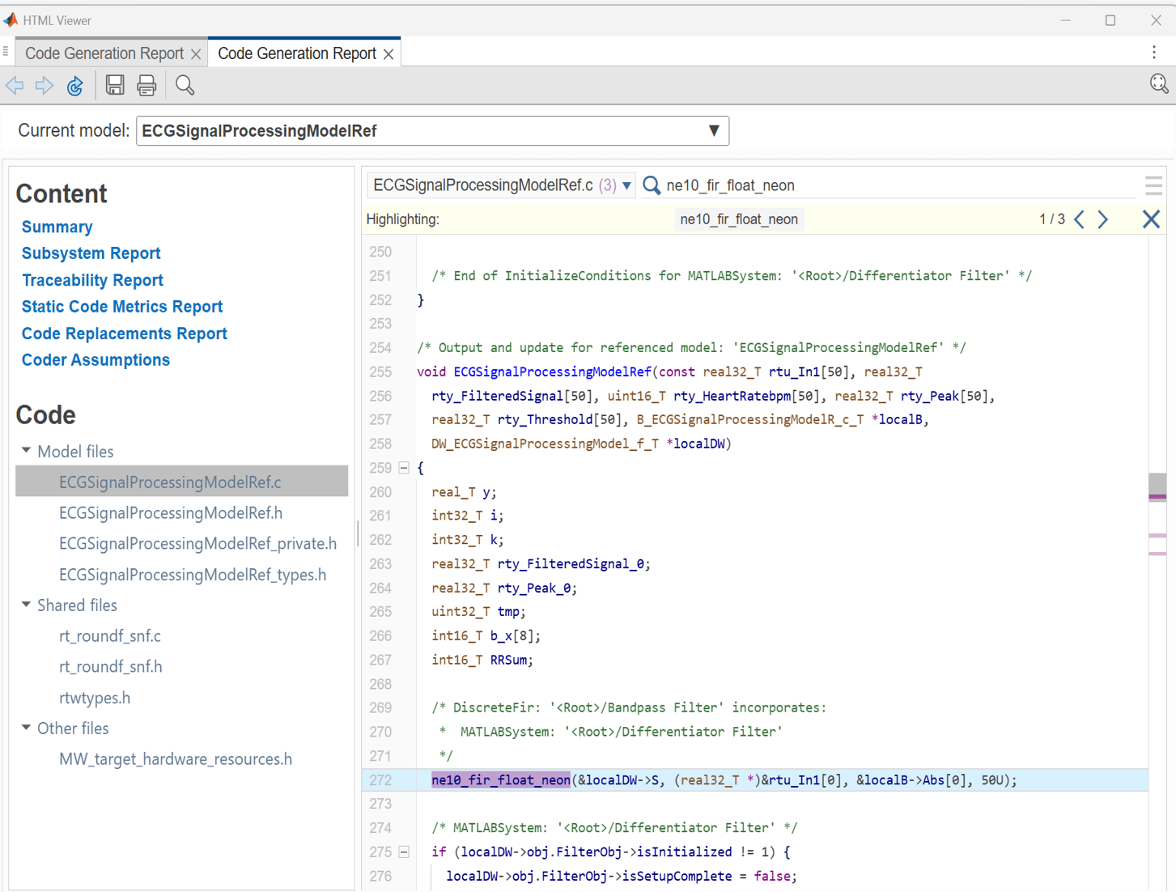The image size is (1176, 892).
Task: Open the tab list handle left of the tabs
Action: pyautogui.click(x=6, y=53)
